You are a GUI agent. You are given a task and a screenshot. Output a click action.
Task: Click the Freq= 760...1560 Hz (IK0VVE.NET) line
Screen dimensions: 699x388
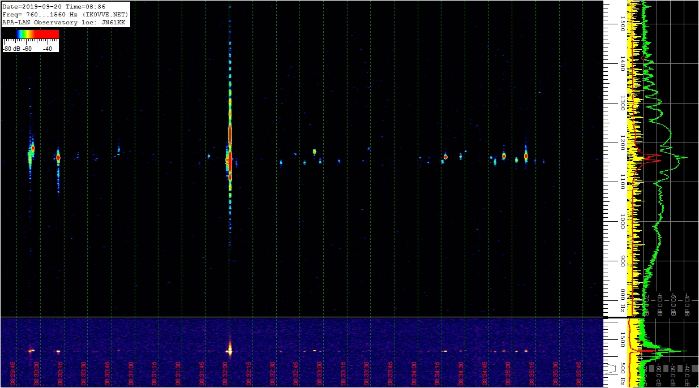[66, 14]
